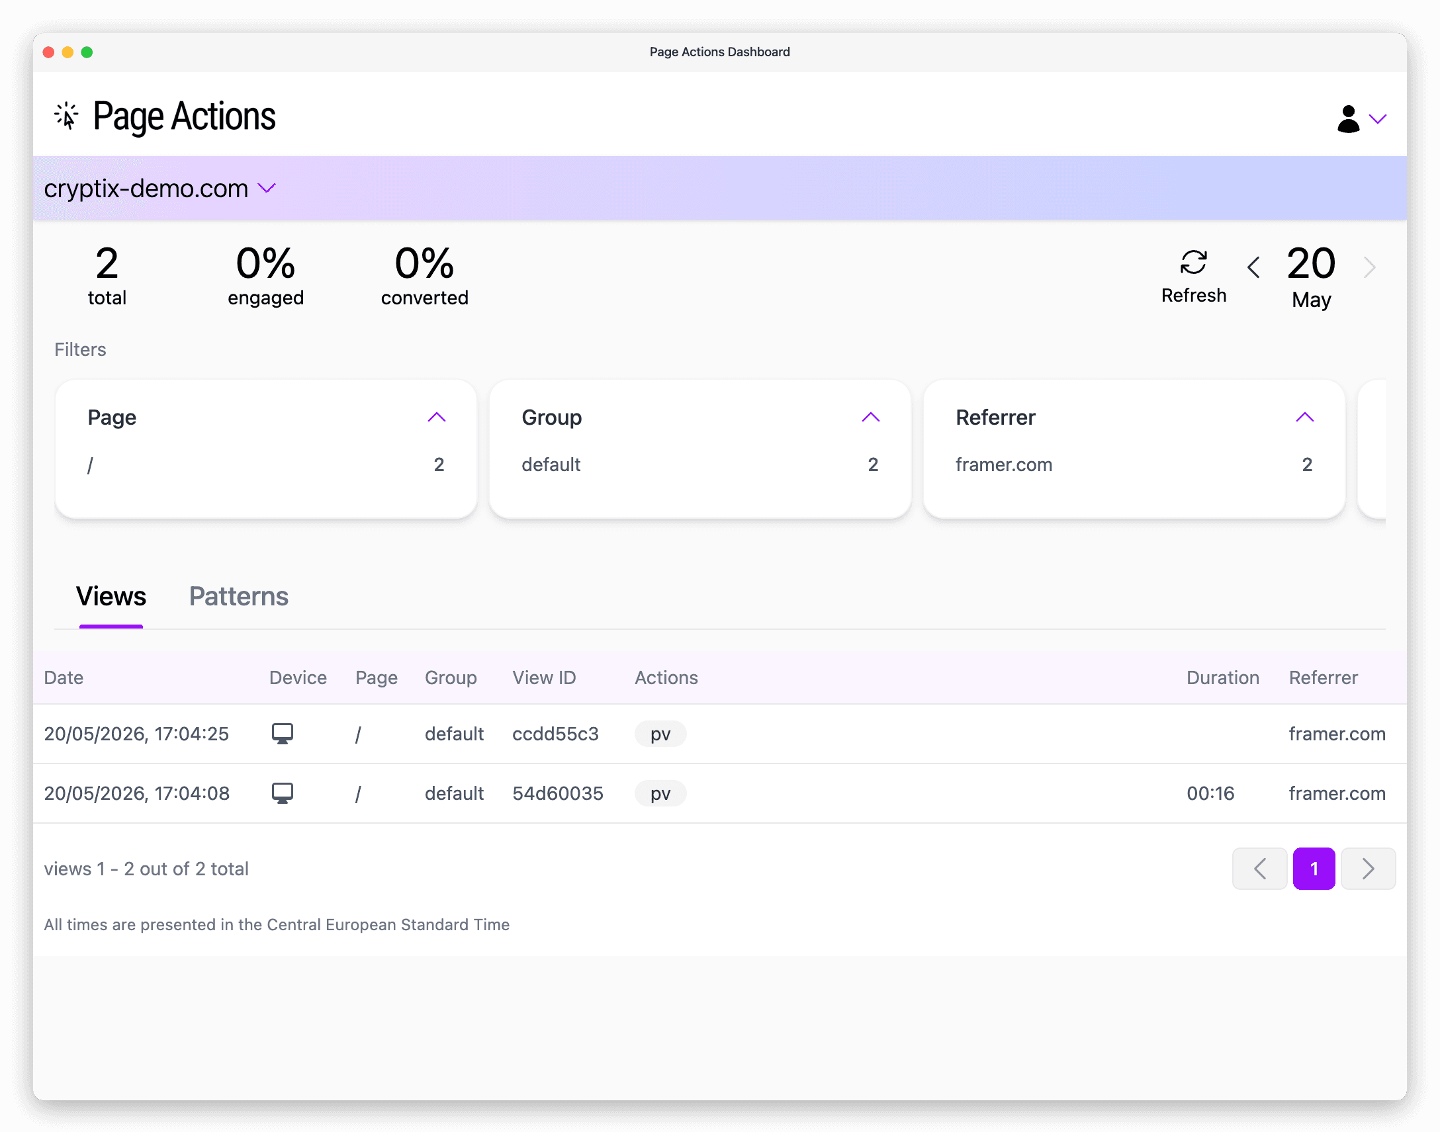Maximize window with green button
This screenshot has width=1440, height=1132.
coord(87,52)
